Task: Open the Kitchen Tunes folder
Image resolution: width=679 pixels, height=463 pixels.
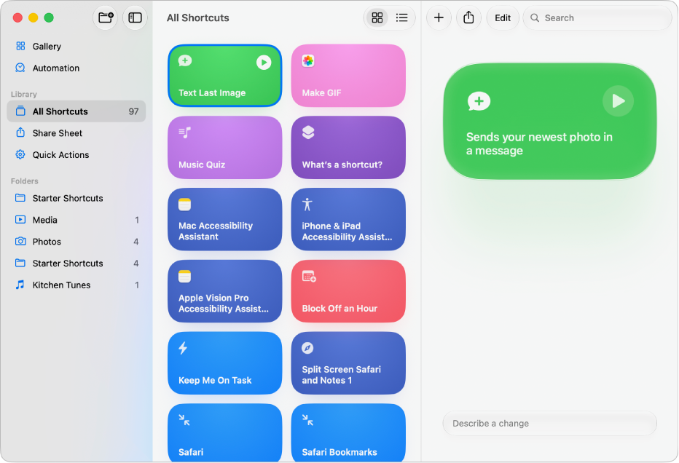Action: click(76, 285)
